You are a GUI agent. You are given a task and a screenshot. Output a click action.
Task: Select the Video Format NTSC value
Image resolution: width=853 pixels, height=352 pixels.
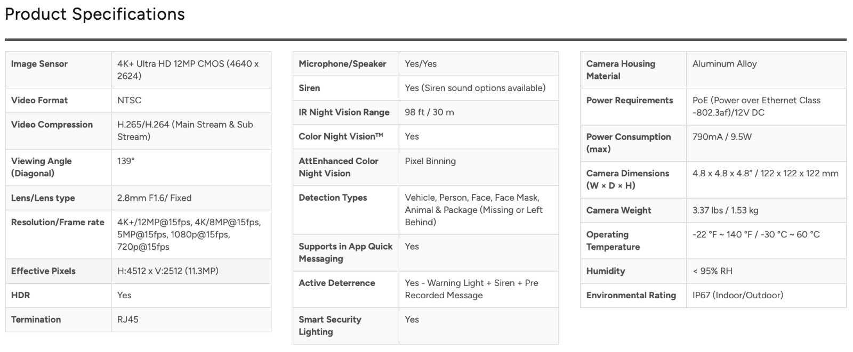click(129, 100)
